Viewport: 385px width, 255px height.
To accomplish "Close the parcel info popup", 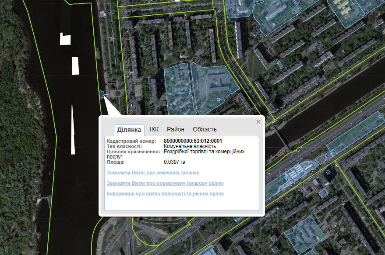I will [258, 122].
